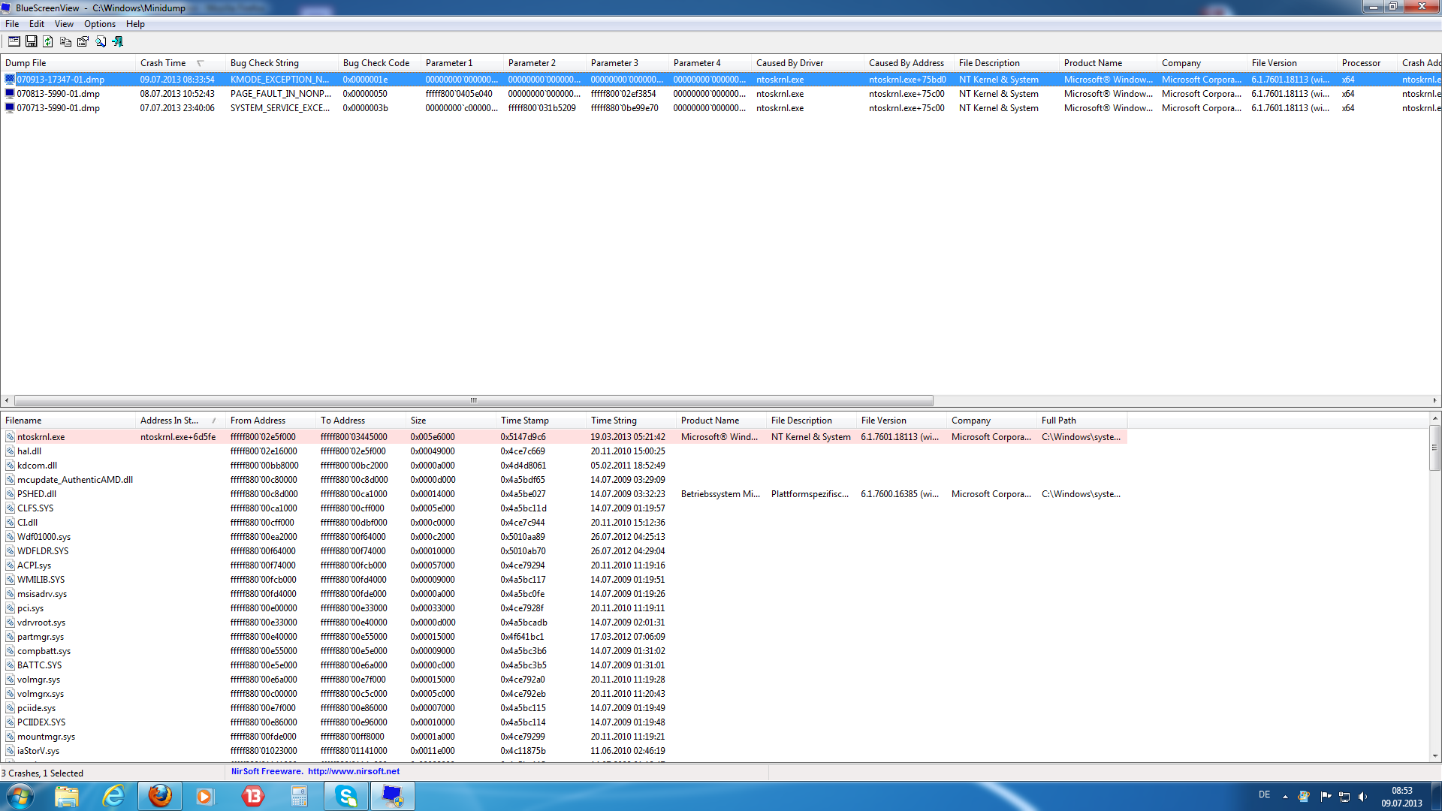Switch to Skype on the taskbar

point(346,796)
